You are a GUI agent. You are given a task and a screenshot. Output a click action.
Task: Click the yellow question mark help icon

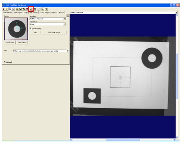[46, 9]
